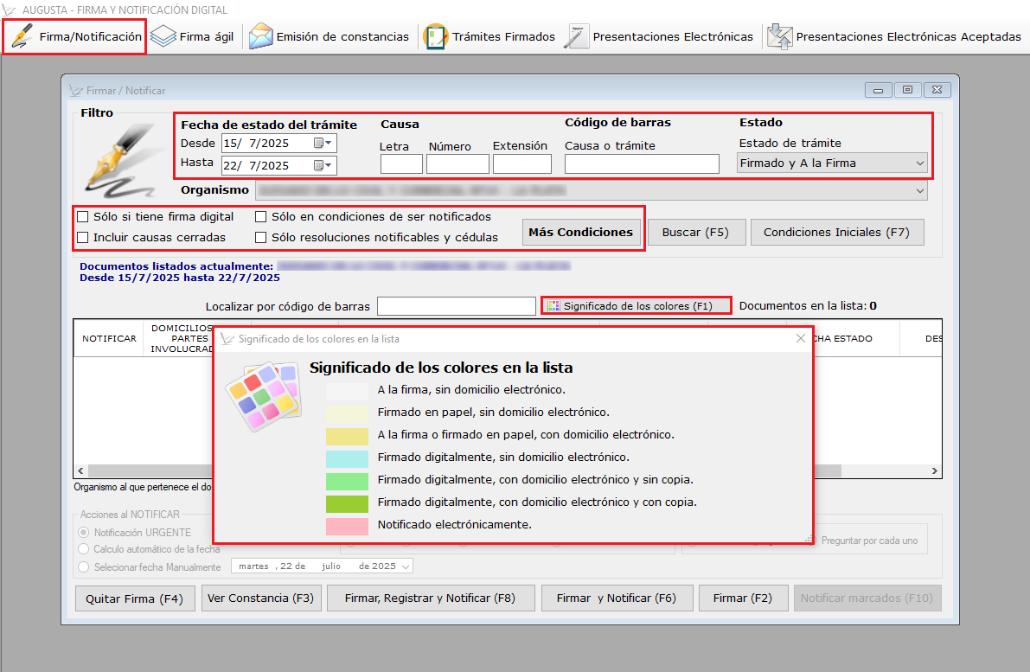Click the Firmar, Registrar y Notificar (F8) button
Screen dimensions: 1030x672
430,598
